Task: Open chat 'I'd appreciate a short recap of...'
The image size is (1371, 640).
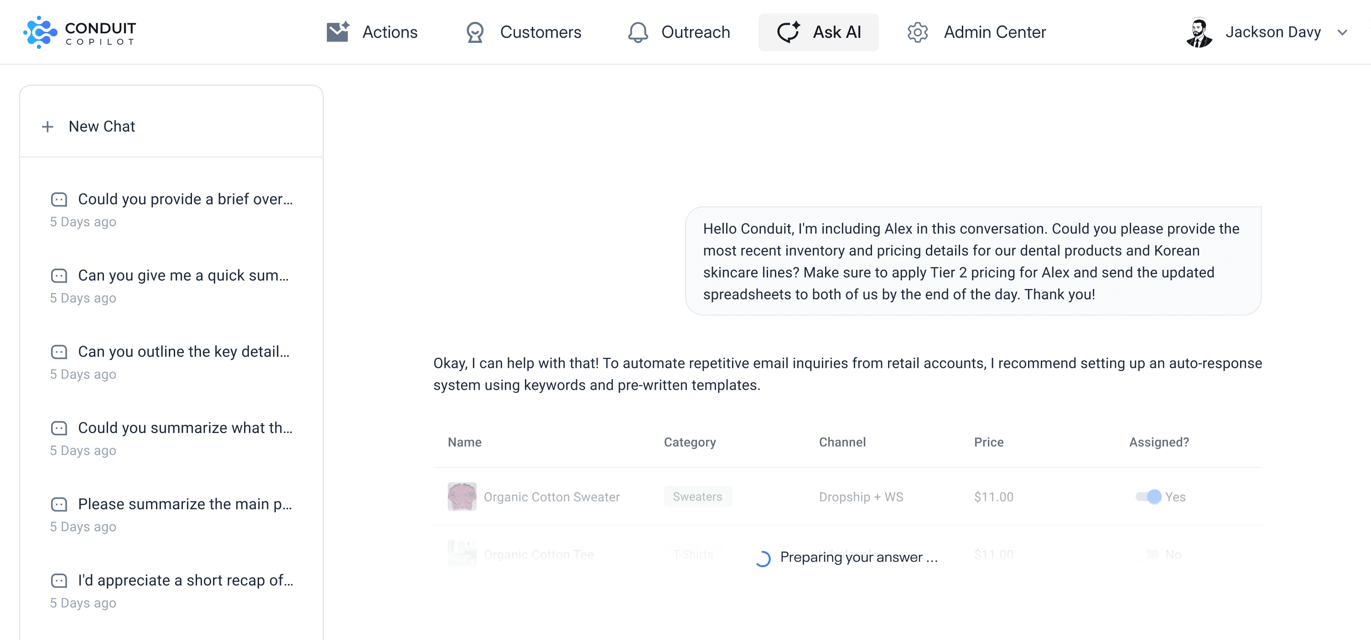Action: (x=185, y=580)
